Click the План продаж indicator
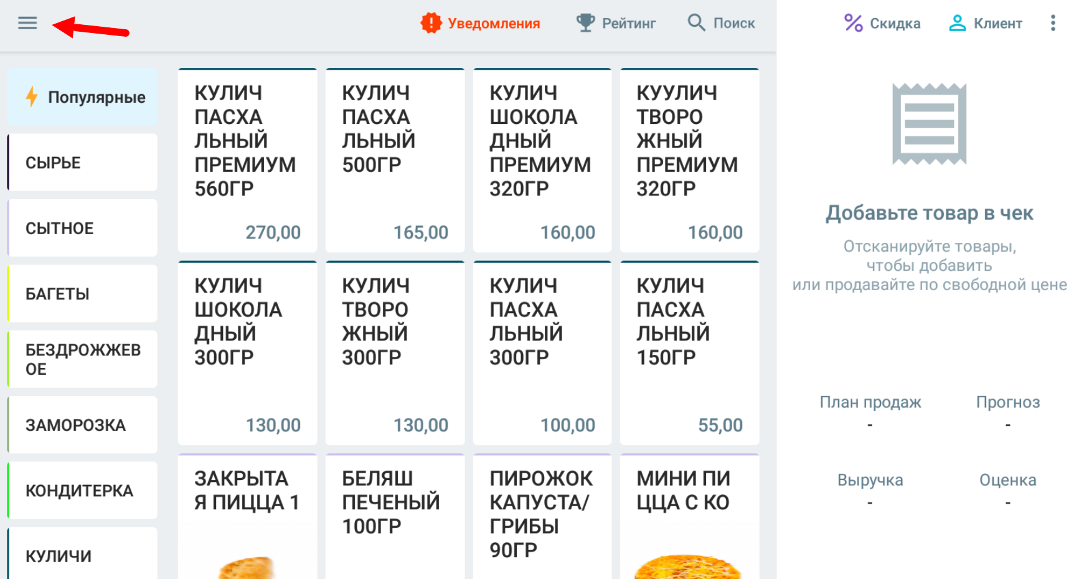 870,413
